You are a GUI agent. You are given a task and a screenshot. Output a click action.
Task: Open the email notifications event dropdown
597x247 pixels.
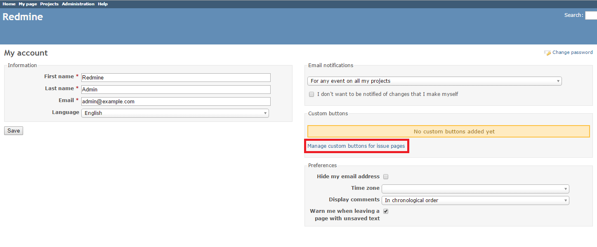click(x=434, y=81)
